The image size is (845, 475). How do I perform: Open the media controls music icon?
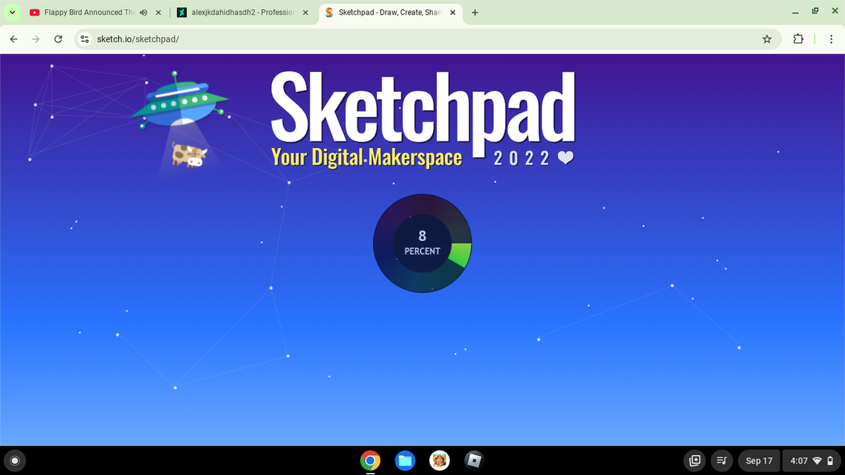tap(722, 460)
